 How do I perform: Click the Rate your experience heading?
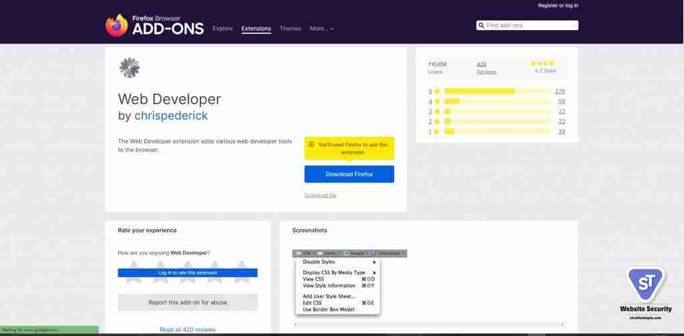click(147, 230)
